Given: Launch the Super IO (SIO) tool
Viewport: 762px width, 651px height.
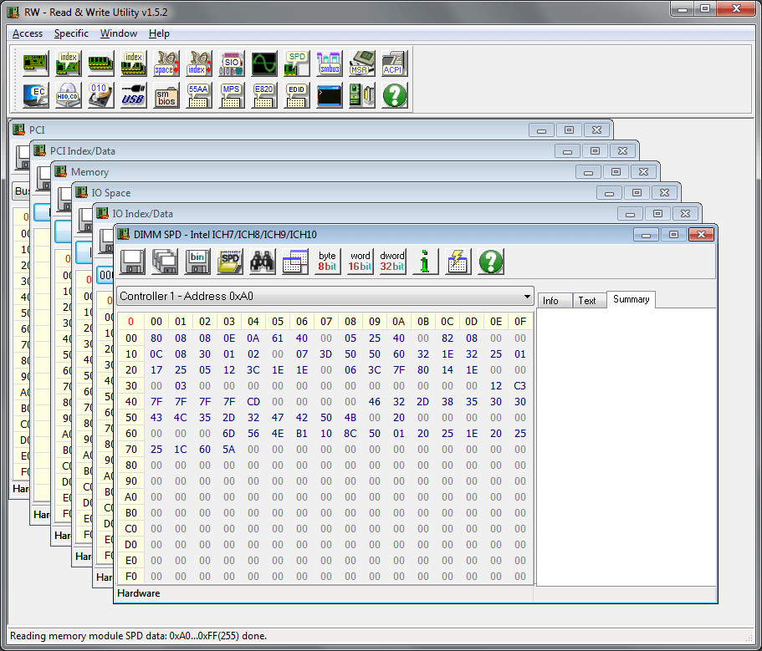Looking at the screenshot, I should click(232, 64).
